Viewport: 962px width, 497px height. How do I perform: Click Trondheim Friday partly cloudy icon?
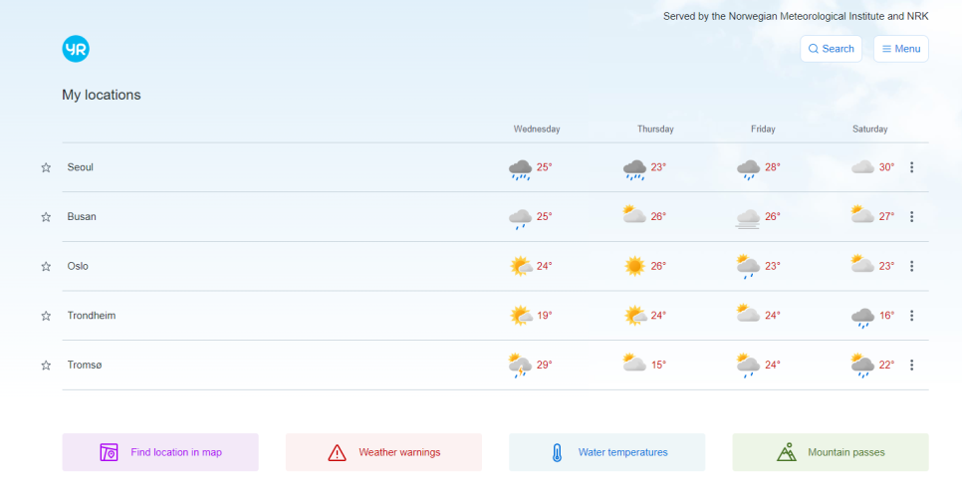tap(749, 313)
